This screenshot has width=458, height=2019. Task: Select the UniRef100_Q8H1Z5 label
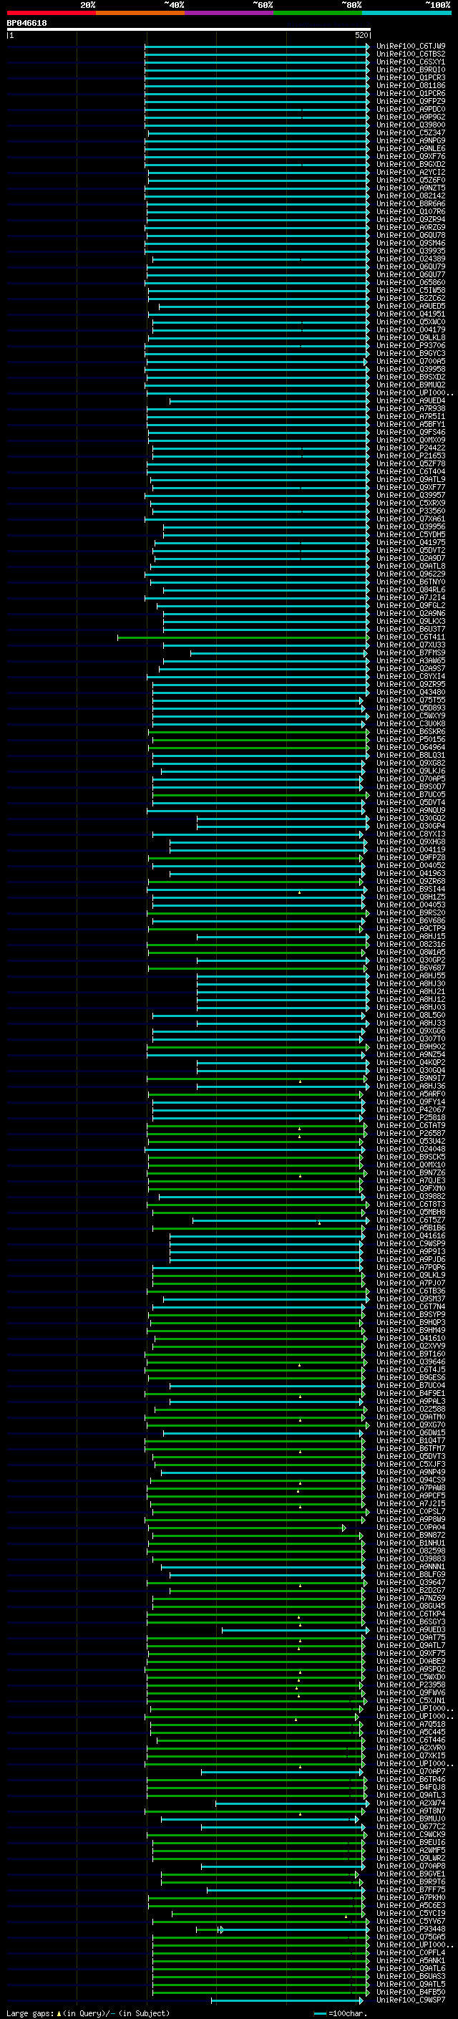(x=411, y=897)
